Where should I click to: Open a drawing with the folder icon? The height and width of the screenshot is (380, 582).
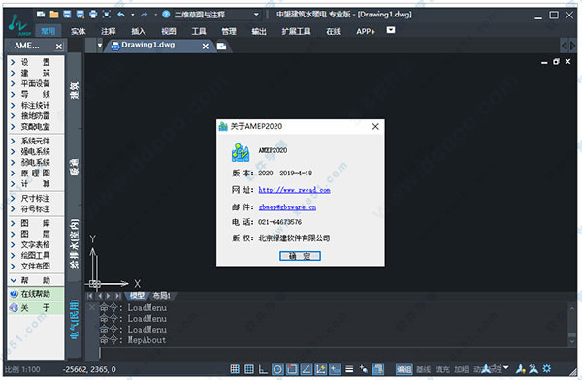pyautogui.click(x=54, y=15)
